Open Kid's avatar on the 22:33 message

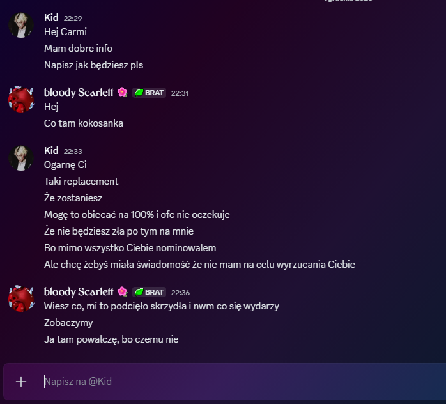coord(21,158)
